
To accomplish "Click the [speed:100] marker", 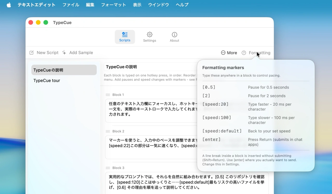I will (217, 118).
